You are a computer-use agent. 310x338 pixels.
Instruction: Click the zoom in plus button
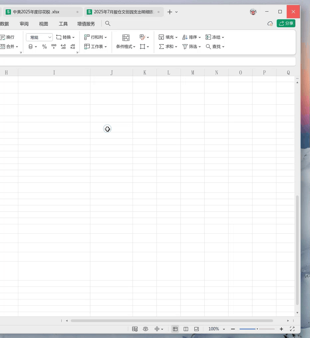coord(281,329)
